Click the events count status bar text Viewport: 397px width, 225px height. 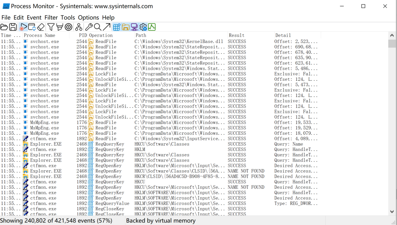(56, 221)
